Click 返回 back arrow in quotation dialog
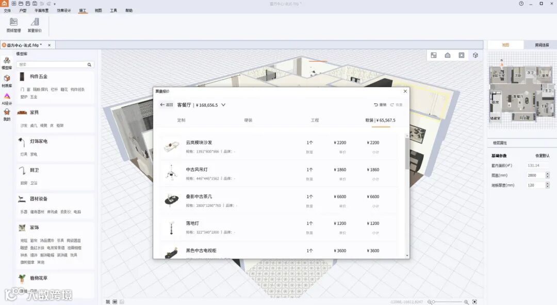Viewport: 557px width, 305px height. pos(166,105)
